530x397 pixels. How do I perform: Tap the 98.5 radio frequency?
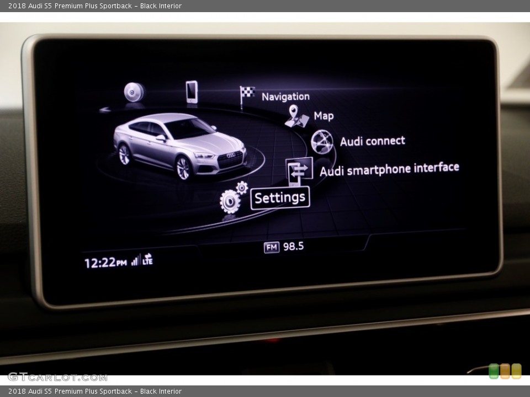coord(293,246)
